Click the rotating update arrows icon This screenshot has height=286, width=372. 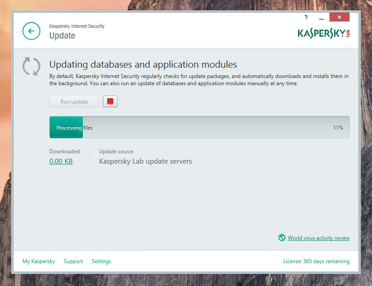pyautogui.click(x=31, y=66)
